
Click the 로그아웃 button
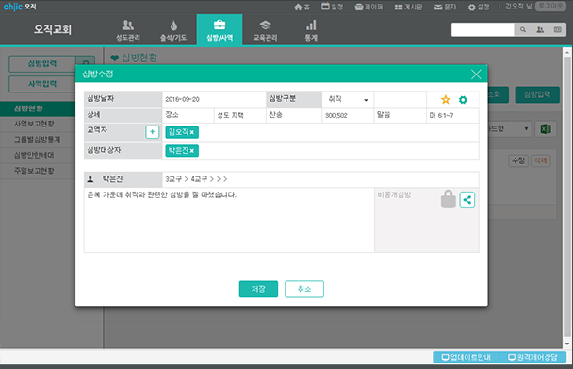pyautogui.click(x=550, y=7)
